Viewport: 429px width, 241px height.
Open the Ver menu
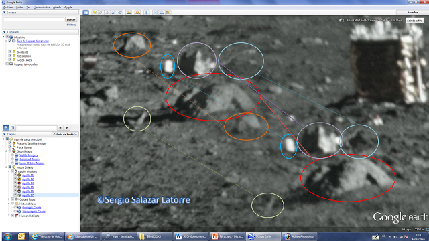pyautogui.click(x=28, y=7)
